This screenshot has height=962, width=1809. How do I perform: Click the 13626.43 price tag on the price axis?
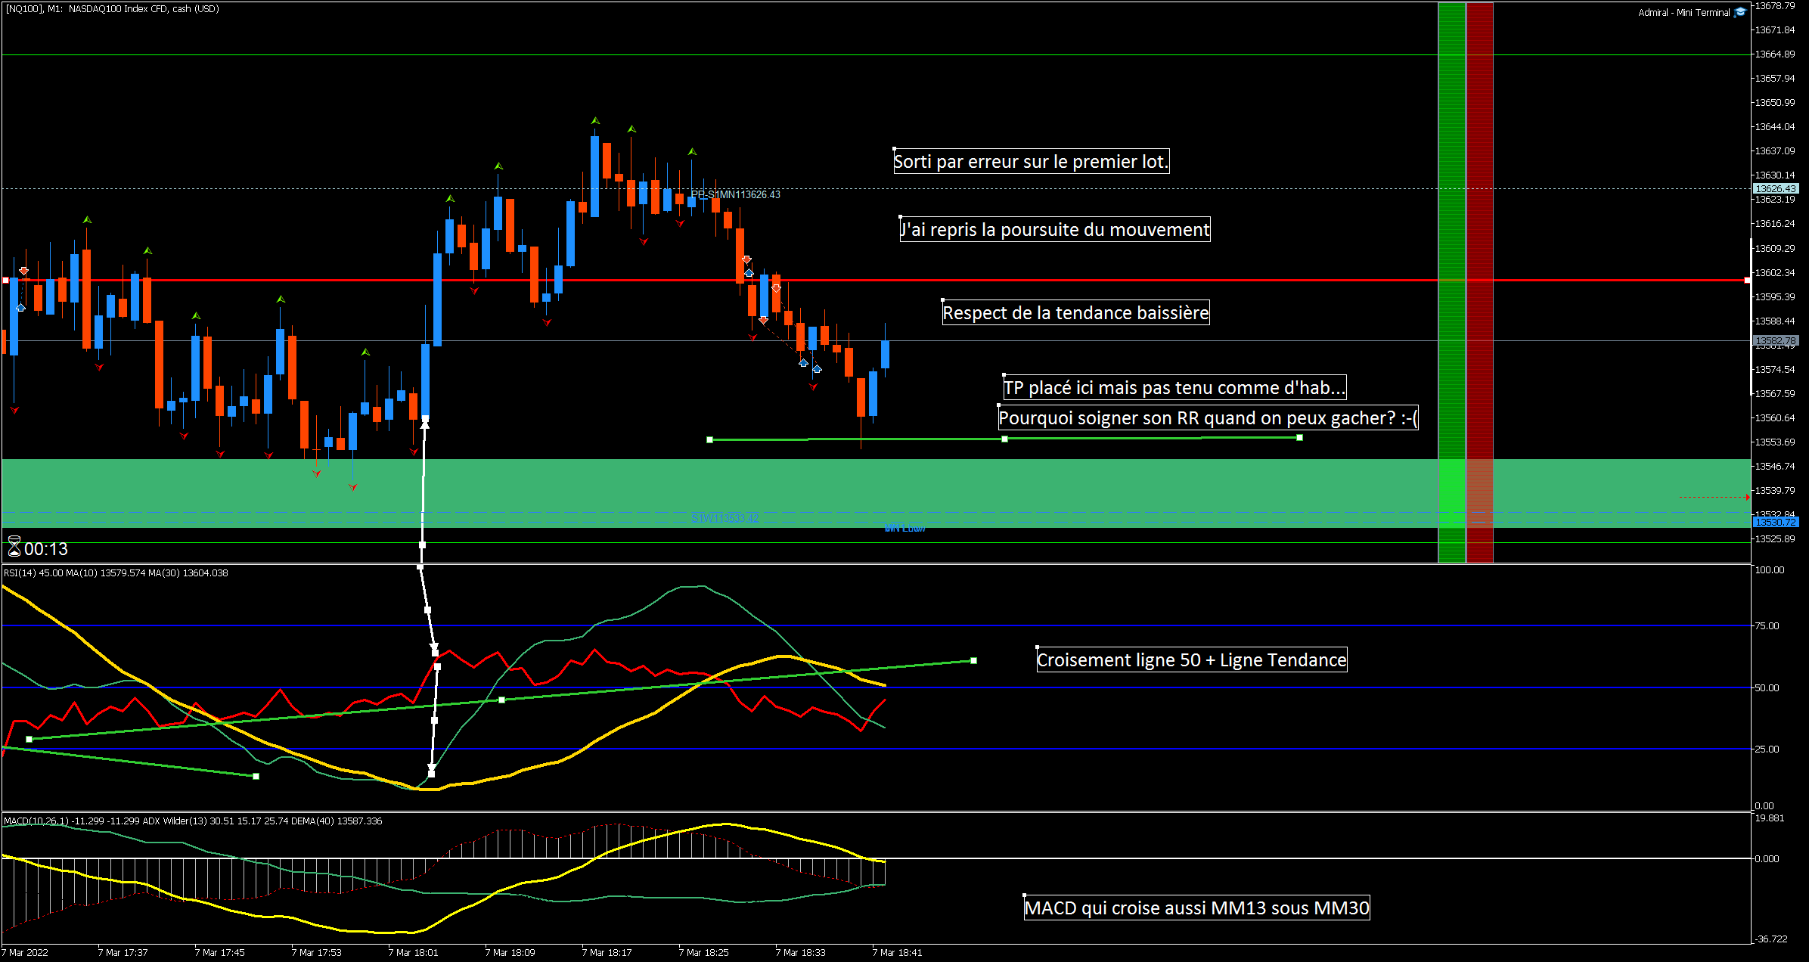tap(1774, 188)
